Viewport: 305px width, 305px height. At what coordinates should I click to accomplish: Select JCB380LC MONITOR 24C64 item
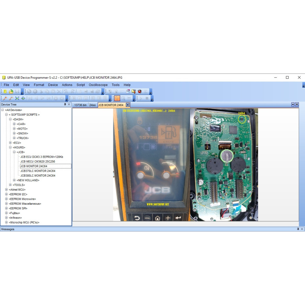[38, 175]
